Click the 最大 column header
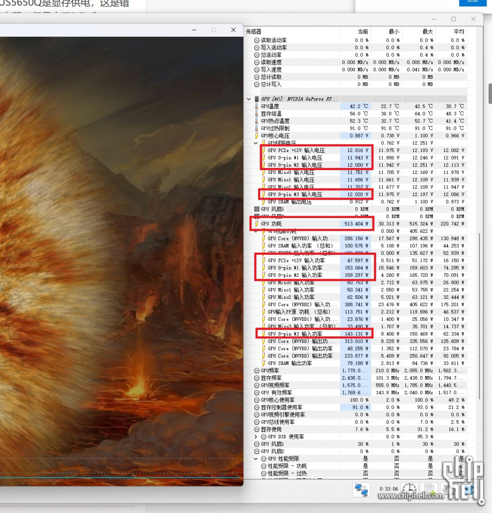 [427, 32]
